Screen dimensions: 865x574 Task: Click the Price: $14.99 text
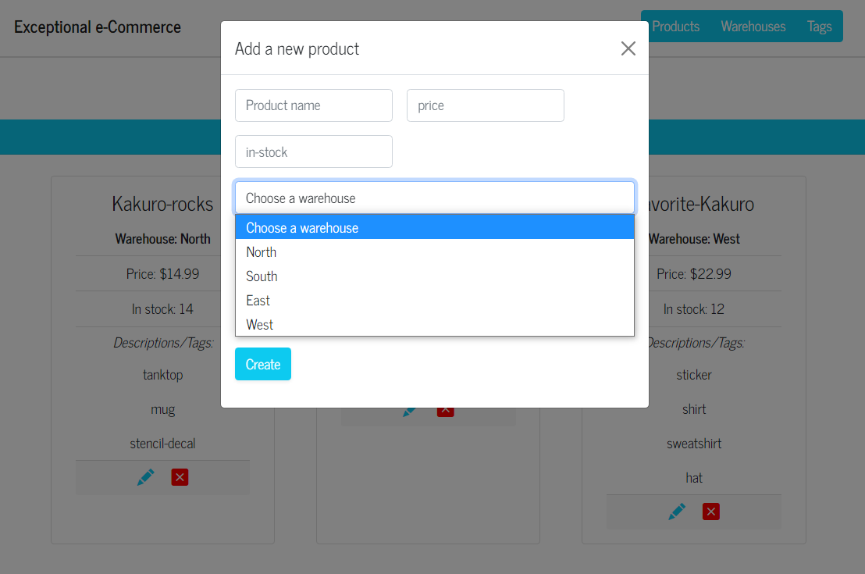tap(162, 274)
